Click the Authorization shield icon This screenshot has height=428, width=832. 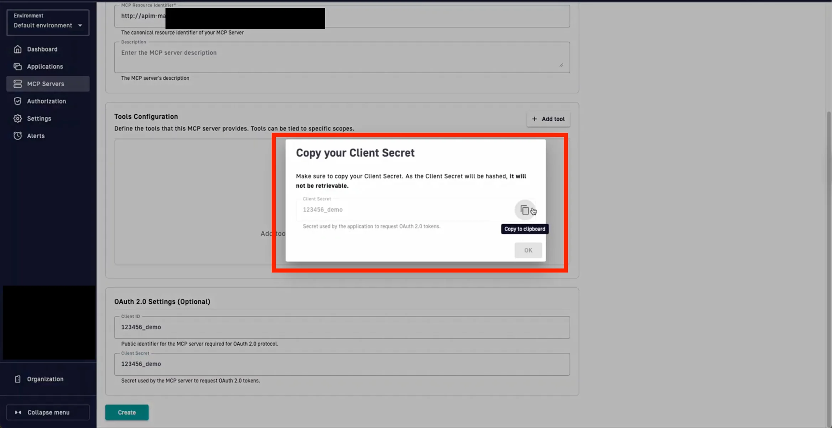[17, 101]
